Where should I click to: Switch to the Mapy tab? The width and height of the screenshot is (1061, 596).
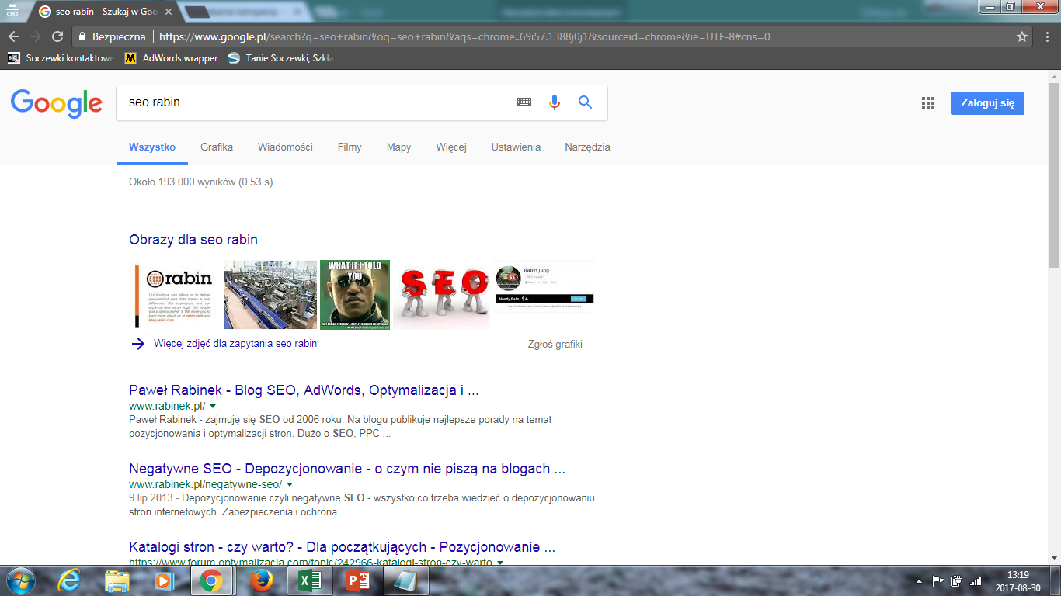click(399, 147)
